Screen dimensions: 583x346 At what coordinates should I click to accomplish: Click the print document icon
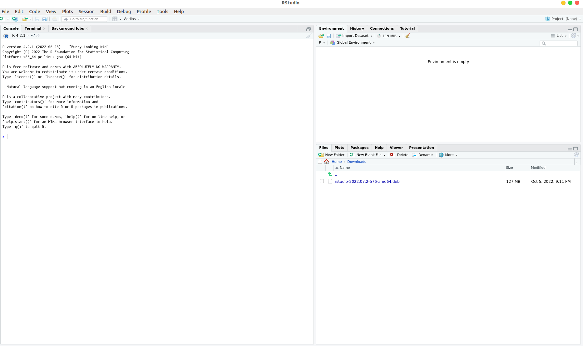pos(55,19)
